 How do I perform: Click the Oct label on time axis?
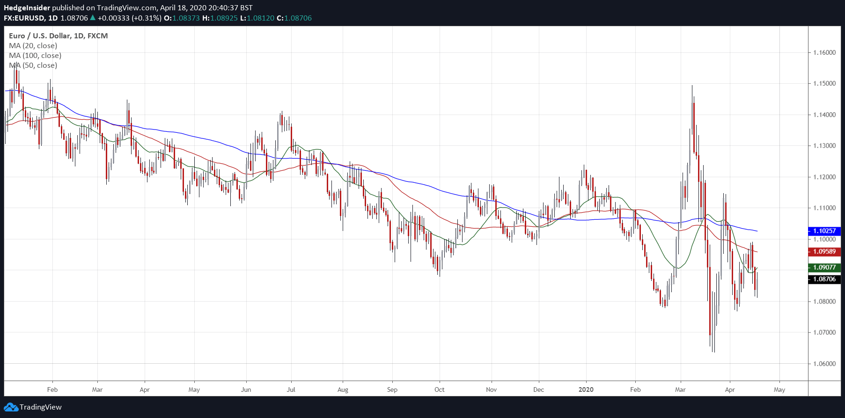[439, 389]
